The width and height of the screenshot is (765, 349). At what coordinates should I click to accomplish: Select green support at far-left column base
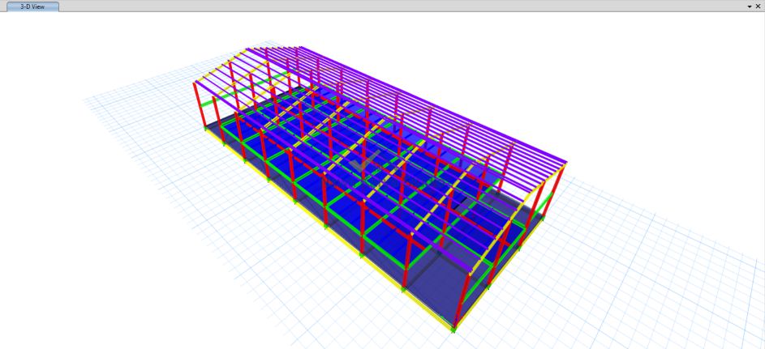pyautogui.click(x=203, y=127)
